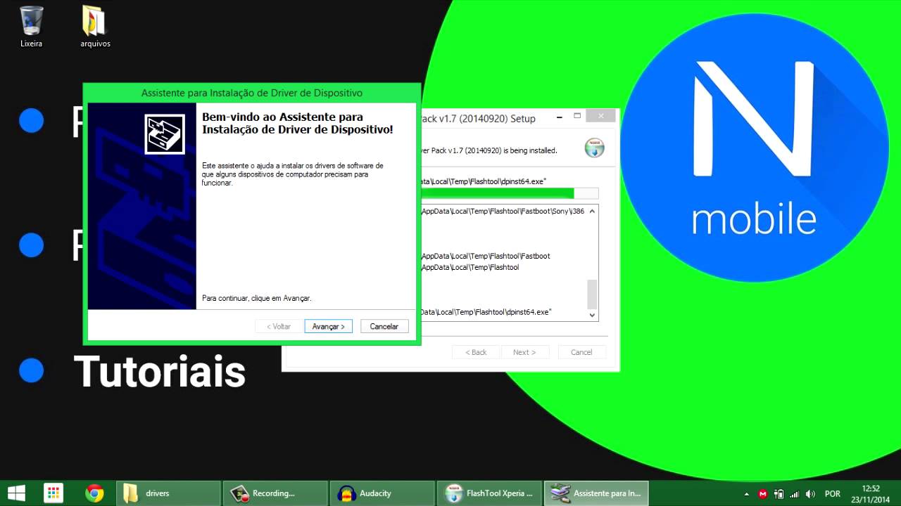Click Next in FlashTool Setup window
Screen dimensions: 901x506
(x=524, y=352)
